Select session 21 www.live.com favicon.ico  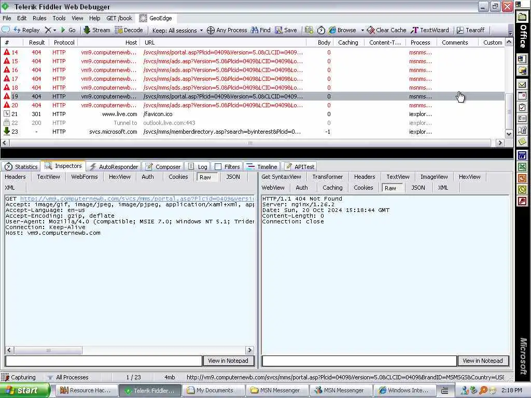253,114
